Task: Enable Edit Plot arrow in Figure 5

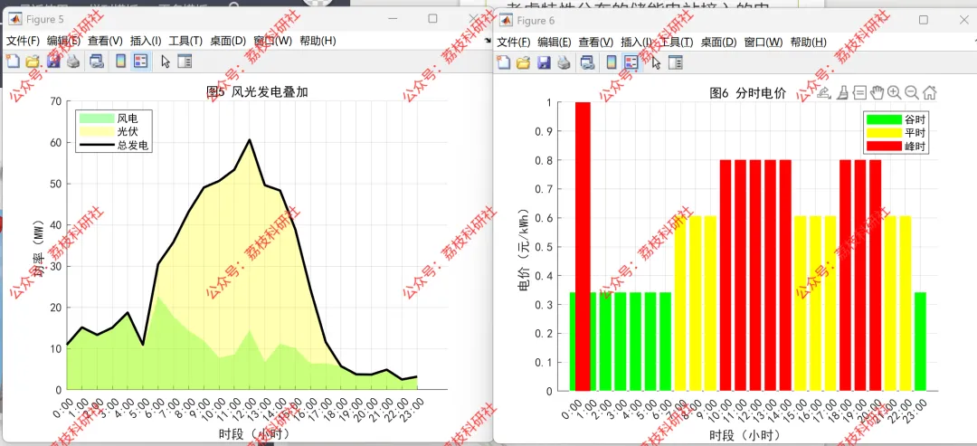Action: 166,61
